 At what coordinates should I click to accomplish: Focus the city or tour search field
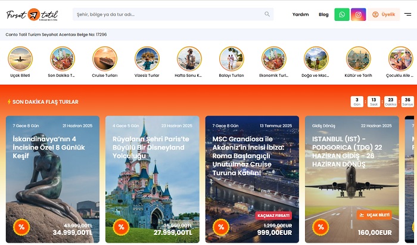click(x=173, y=14)
